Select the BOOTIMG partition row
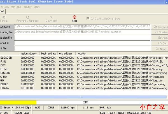Viewport: 168px width, 114px height. click(x=84, y=69)
